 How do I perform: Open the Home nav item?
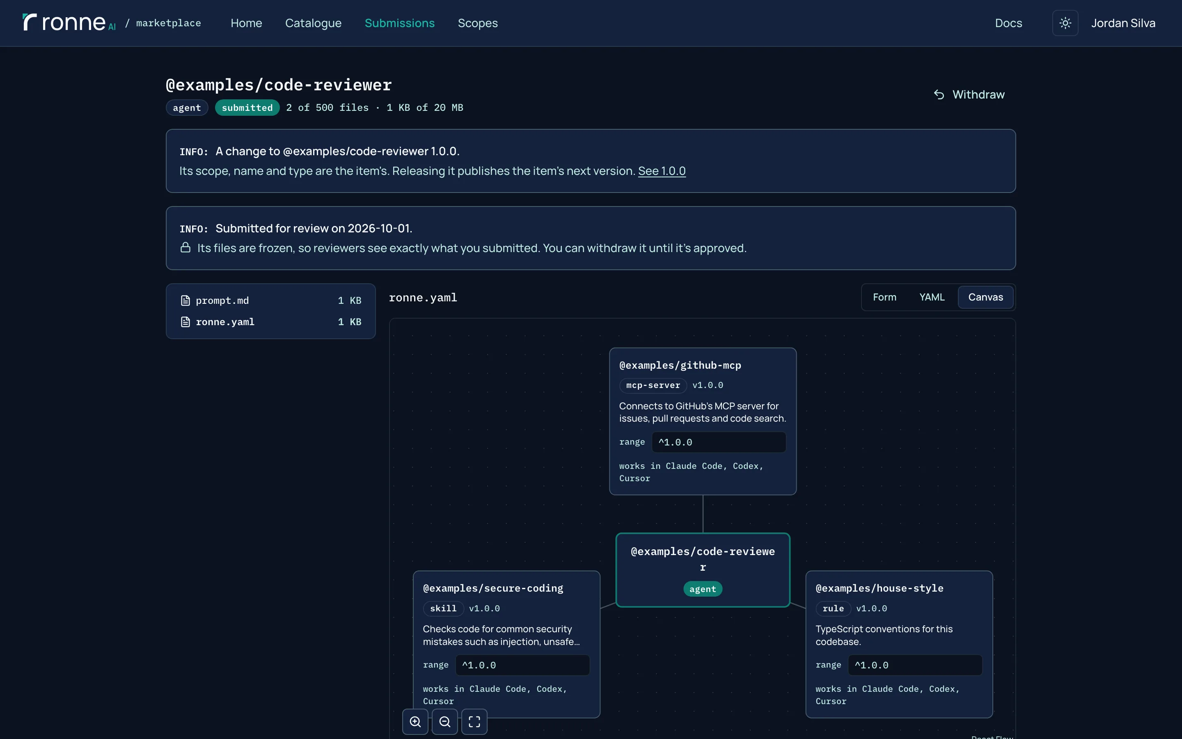coord(246,23)
